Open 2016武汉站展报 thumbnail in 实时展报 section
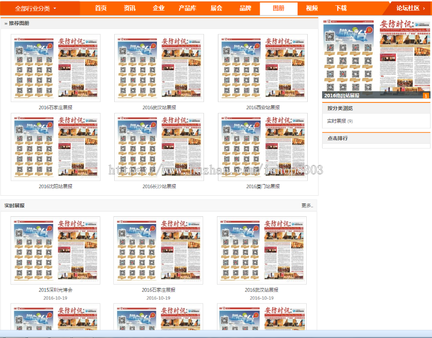Screen dimensions: 432x338 coord(262,250)
